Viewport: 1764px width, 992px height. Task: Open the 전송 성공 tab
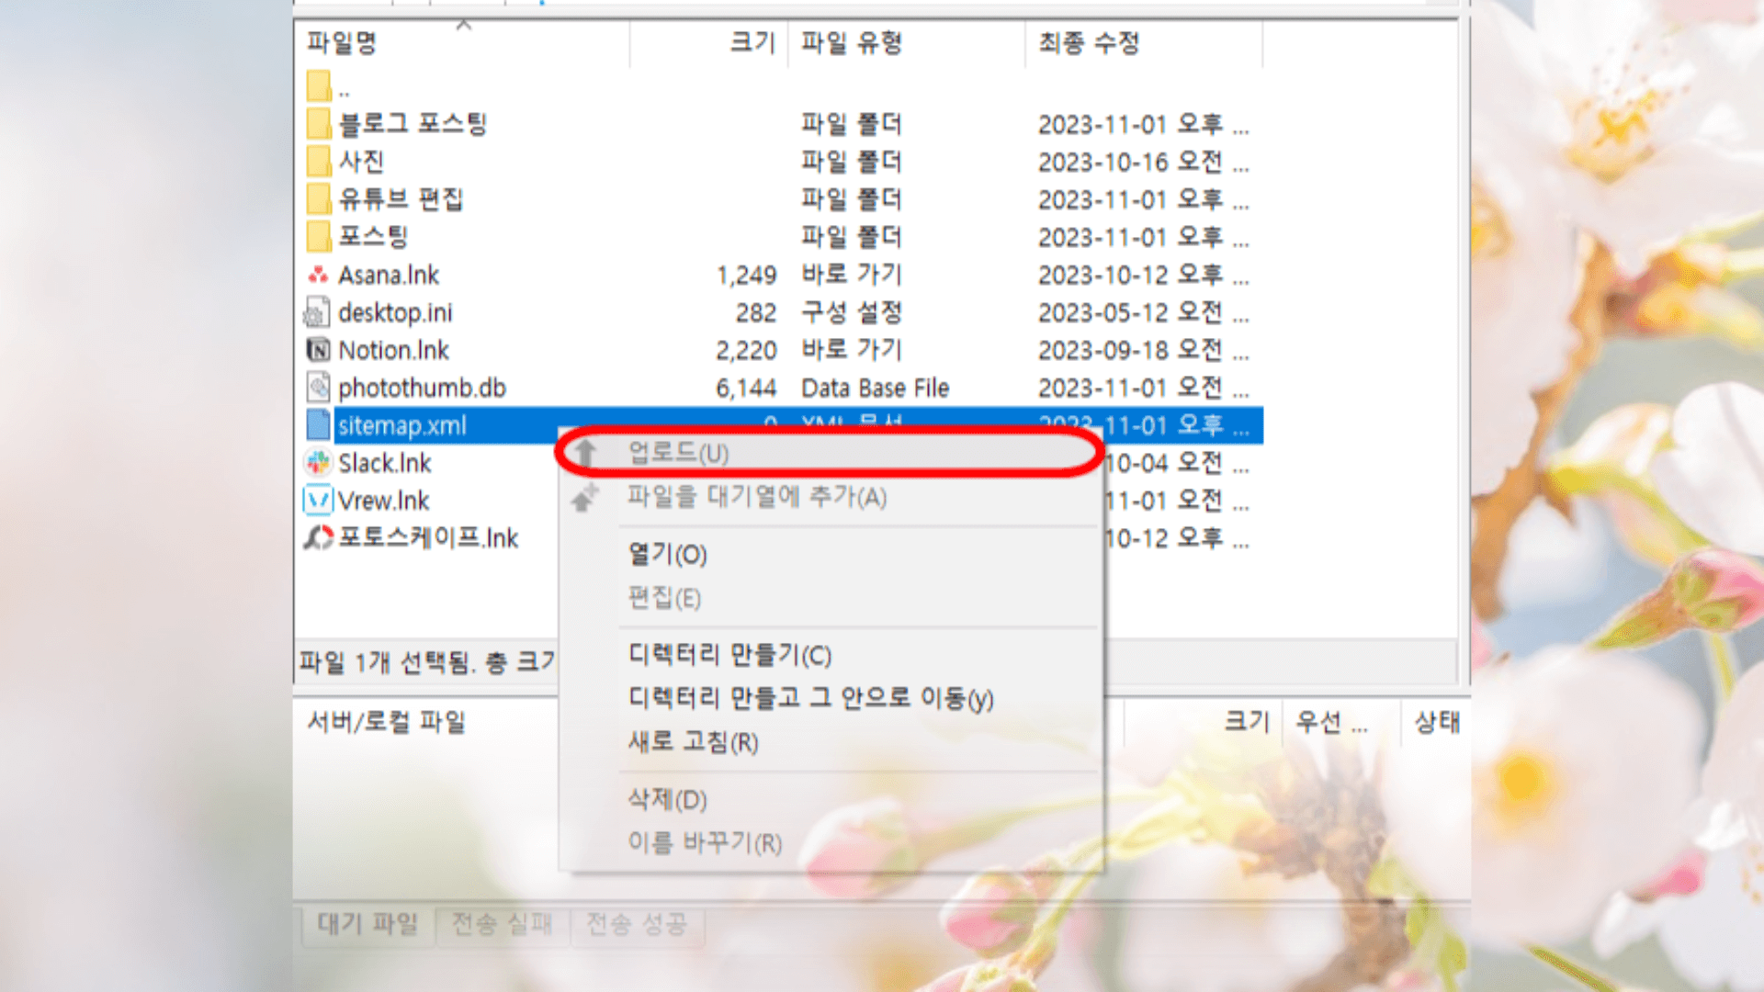point(636,923)
